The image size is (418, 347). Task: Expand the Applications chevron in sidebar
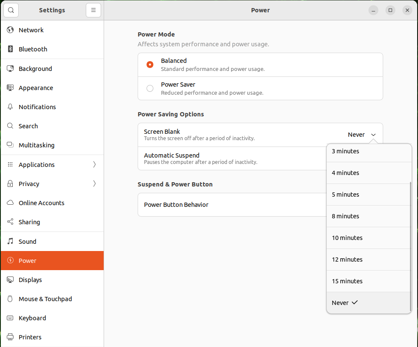pyautogui.click(x=94, y=165)
